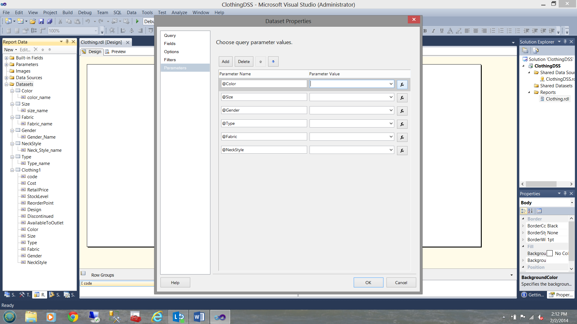This screenshot has height=324, width=577.
Task: Click the Start Debugging green play icon
Action: 137,21
